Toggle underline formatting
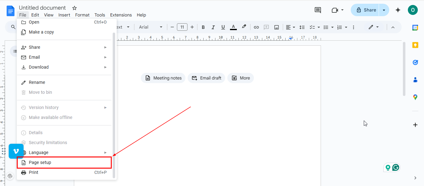This screenshot has height=186, width=424. click(223, 27)
